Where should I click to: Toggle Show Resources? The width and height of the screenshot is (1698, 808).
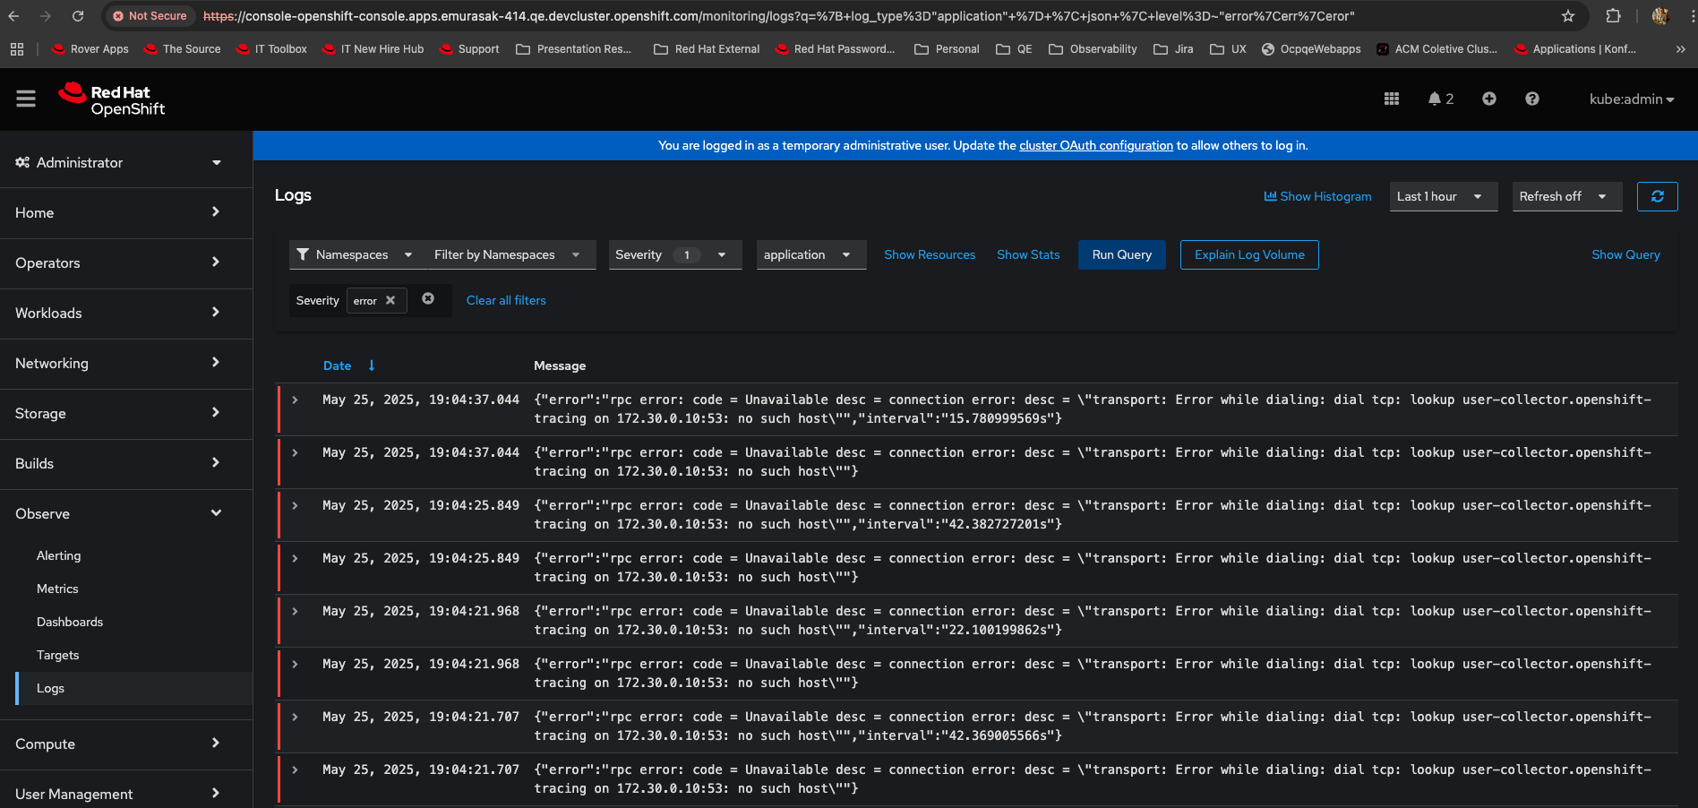(x=929, y=254)
